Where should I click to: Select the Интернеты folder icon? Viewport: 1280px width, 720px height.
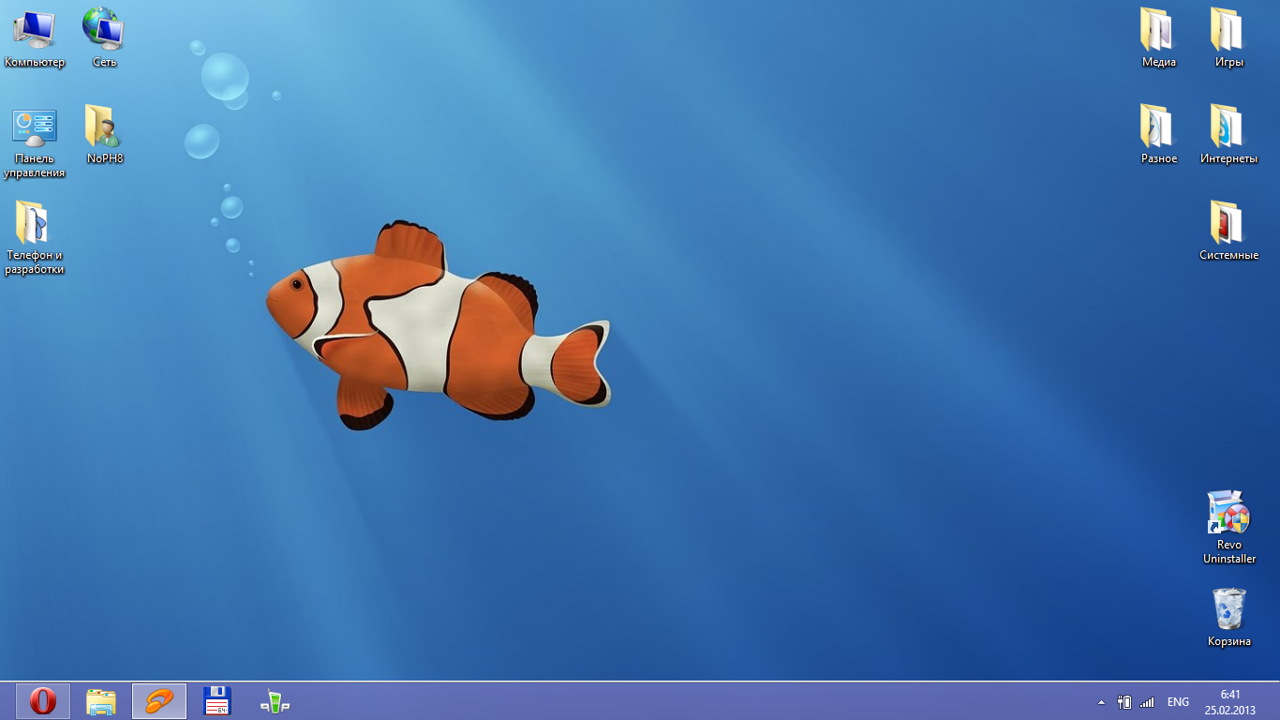[1228, 134]
